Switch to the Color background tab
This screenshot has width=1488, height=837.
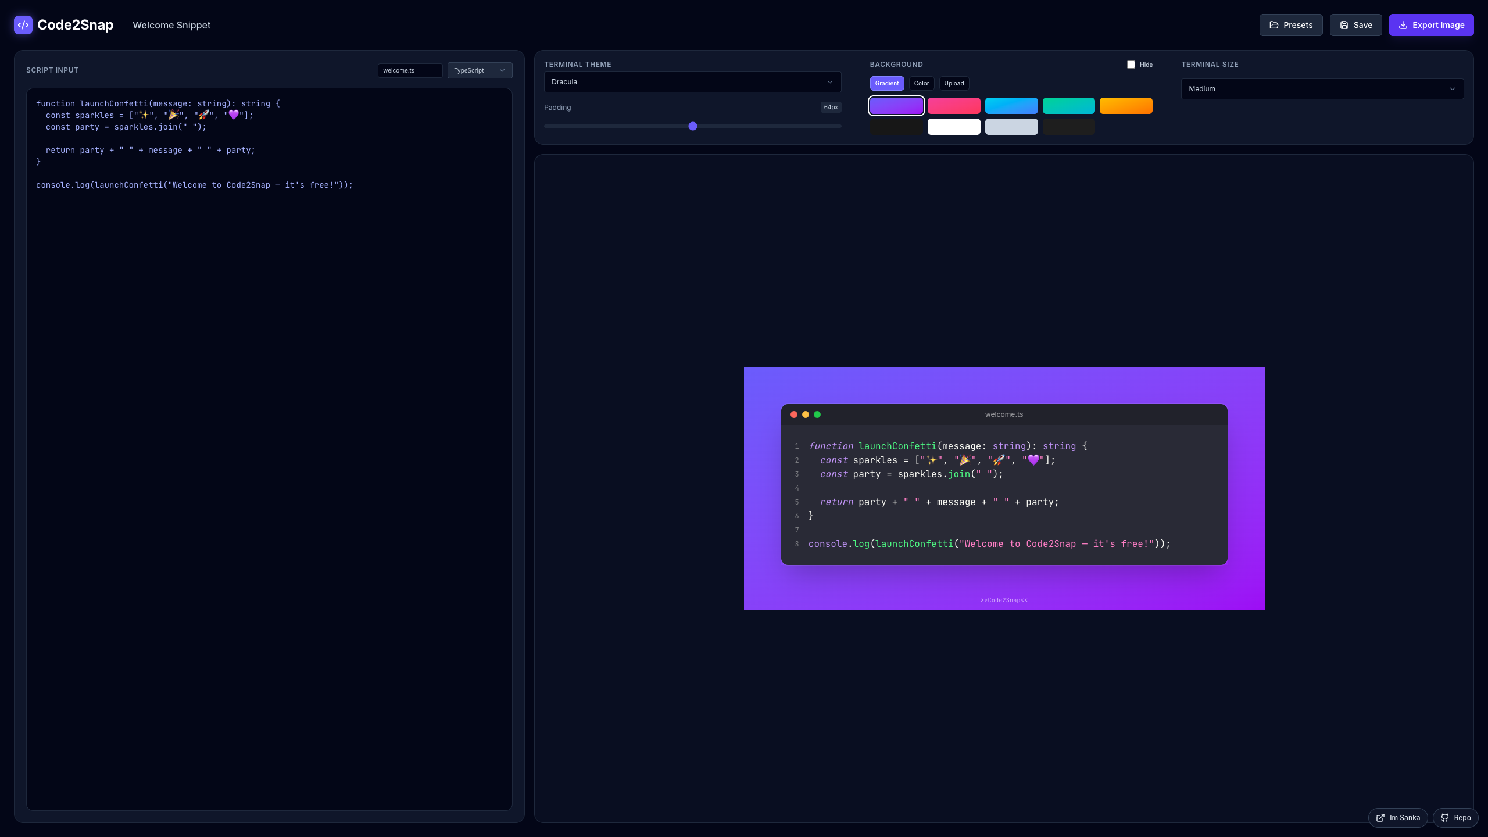click(x=921, y=83)
